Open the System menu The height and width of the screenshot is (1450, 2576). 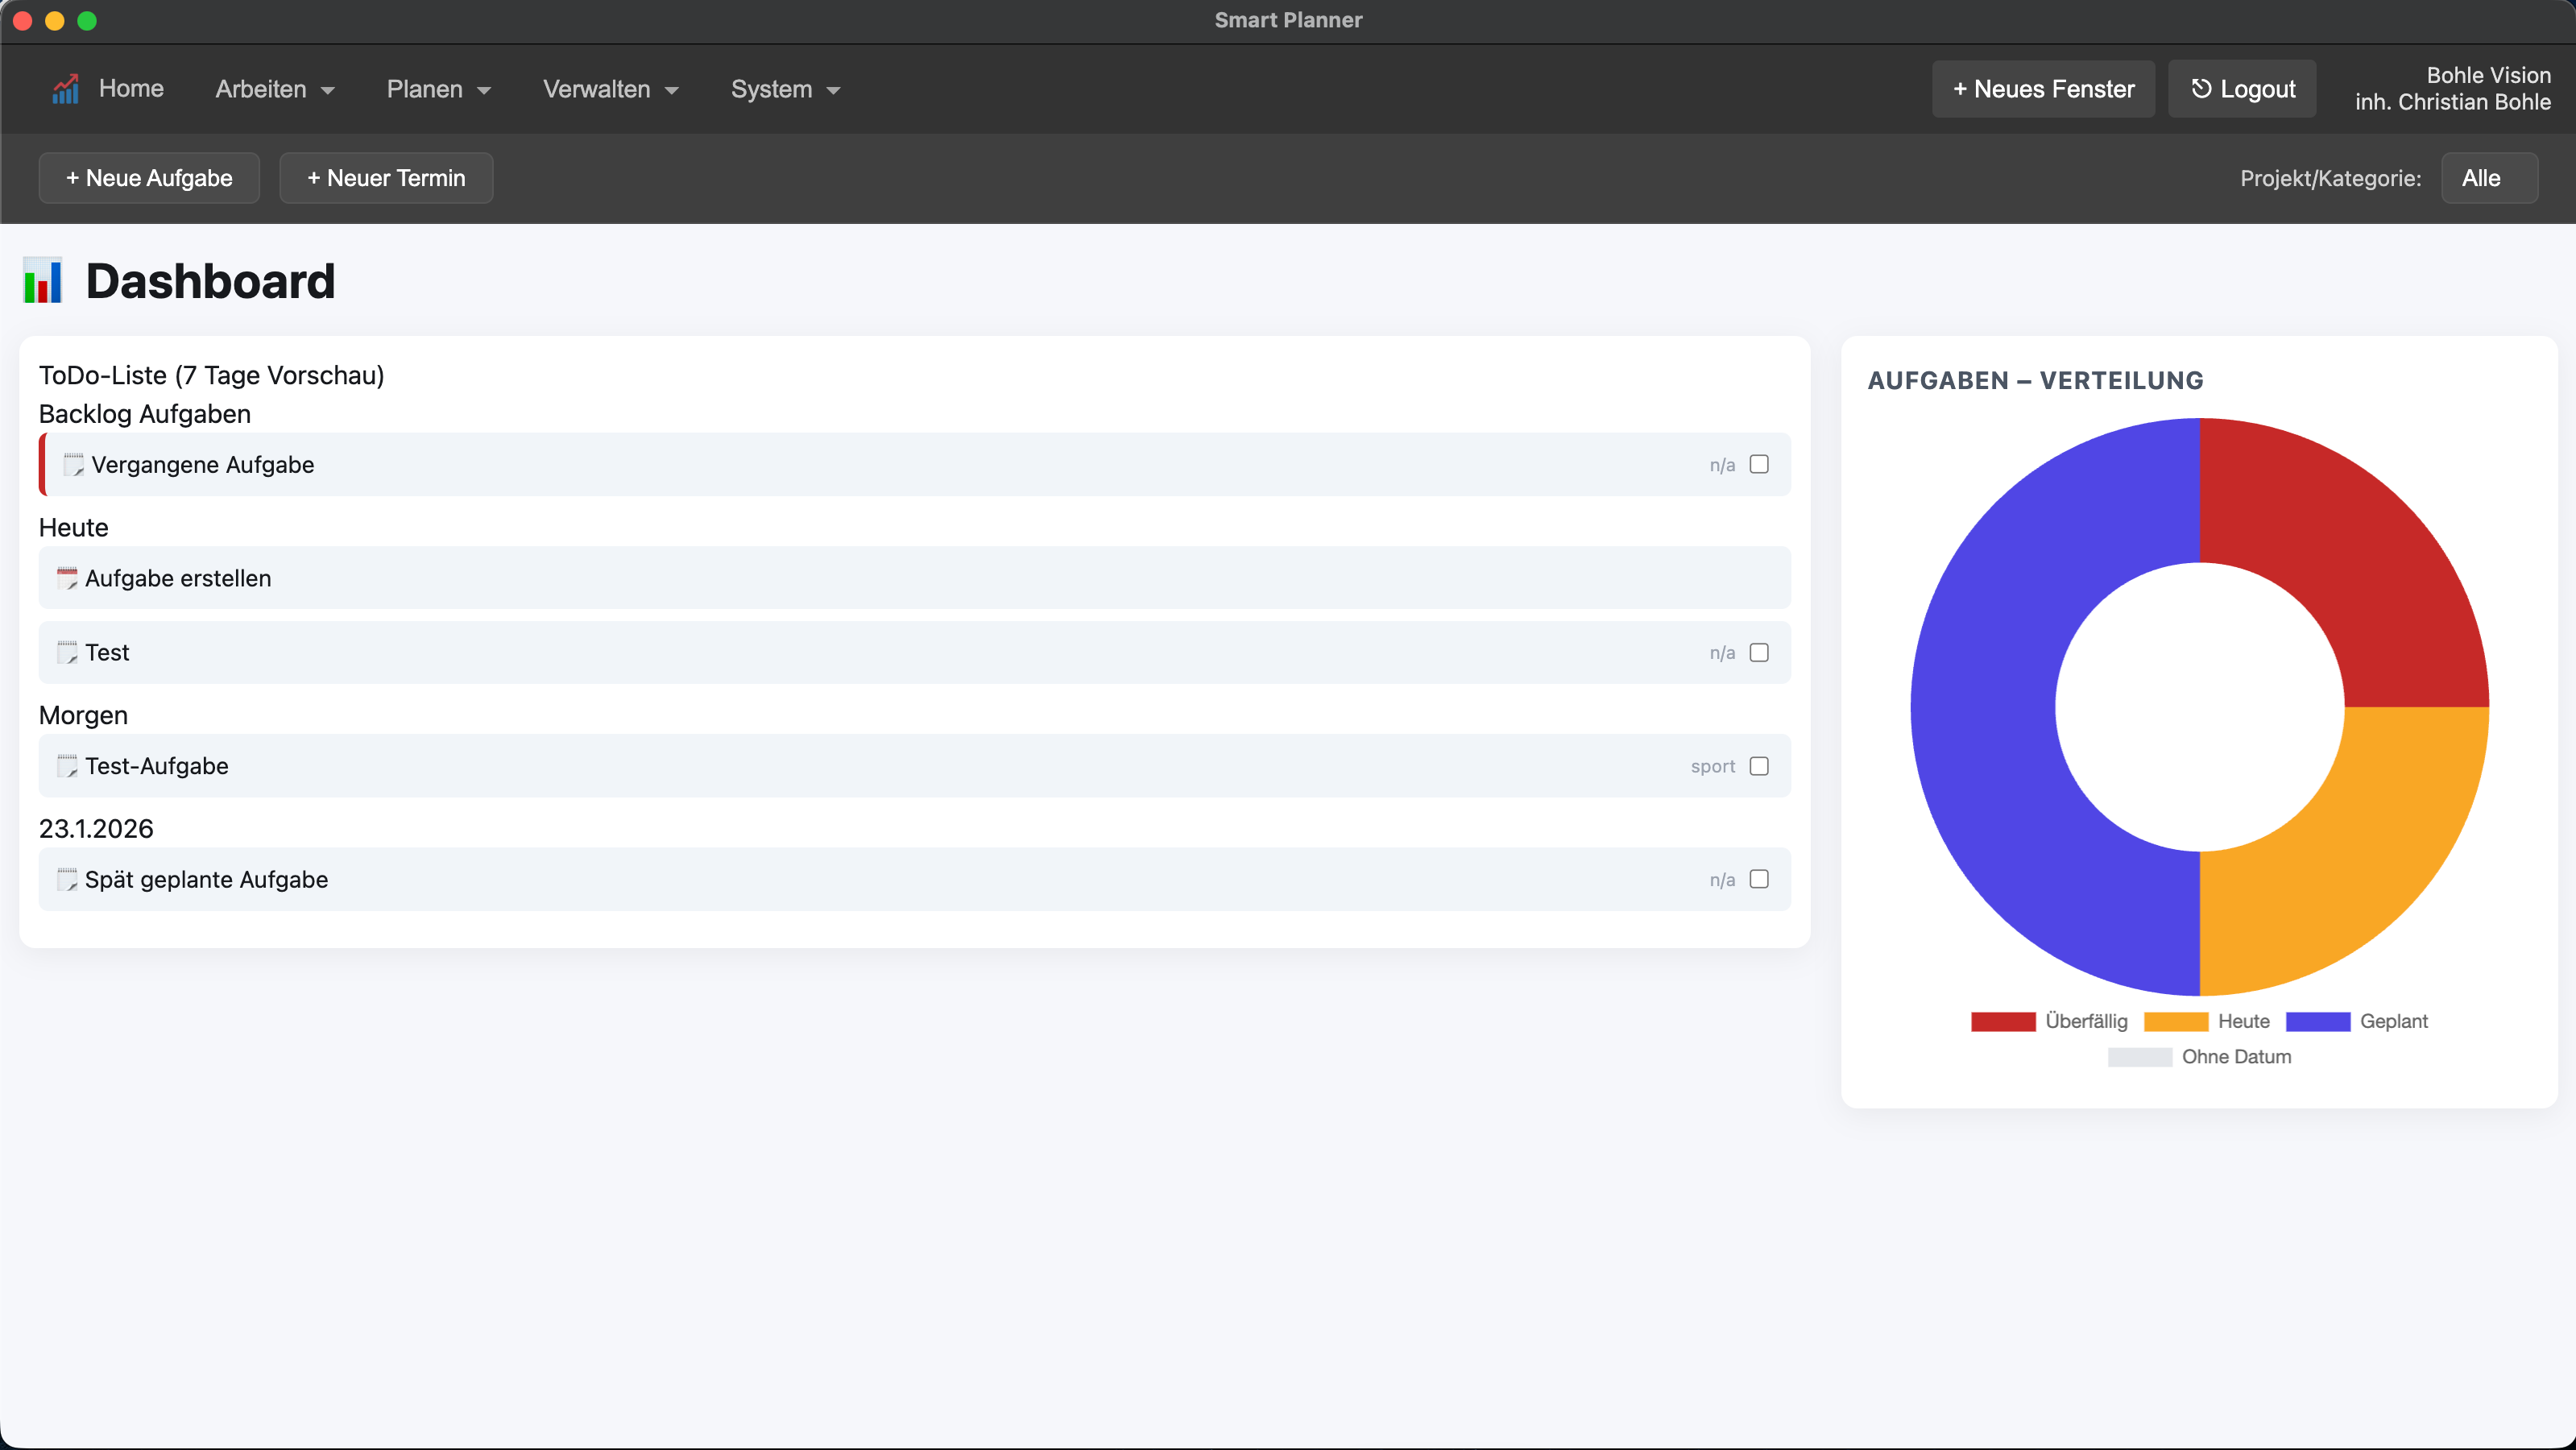click(x=785, y=89)
